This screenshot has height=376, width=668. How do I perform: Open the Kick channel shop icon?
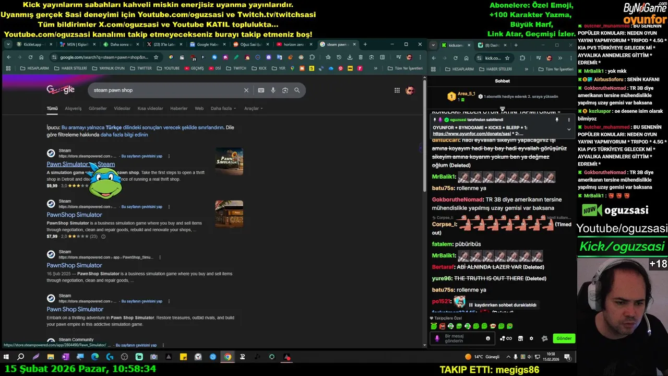(x=520, y=338)
